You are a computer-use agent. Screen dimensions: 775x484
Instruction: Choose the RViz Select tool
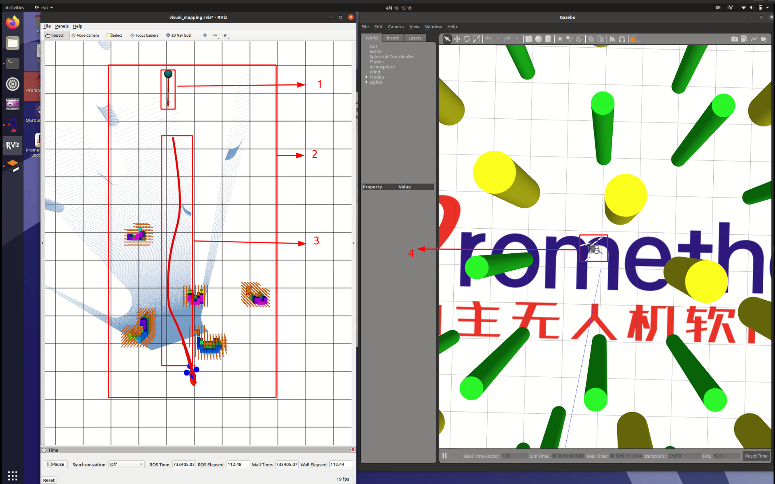coord(114,35)
